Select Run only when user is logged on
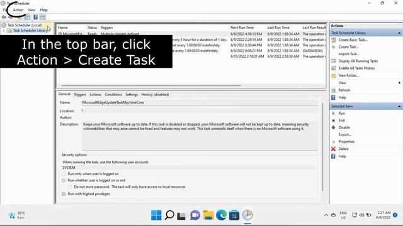Image resolution: width=403 pixels, height=226 pixels. pyautogui.click(x=64, y=174)
